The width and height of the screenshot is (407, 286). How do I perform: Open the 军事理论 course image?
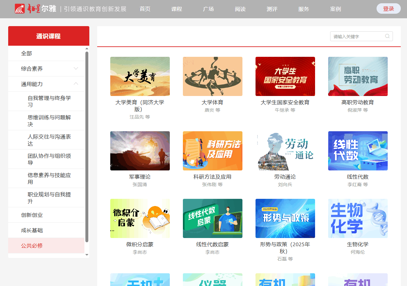(140, 151)
